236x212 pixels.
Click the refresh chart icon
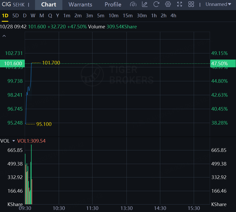pyautogui.click(x=156, y=4)
